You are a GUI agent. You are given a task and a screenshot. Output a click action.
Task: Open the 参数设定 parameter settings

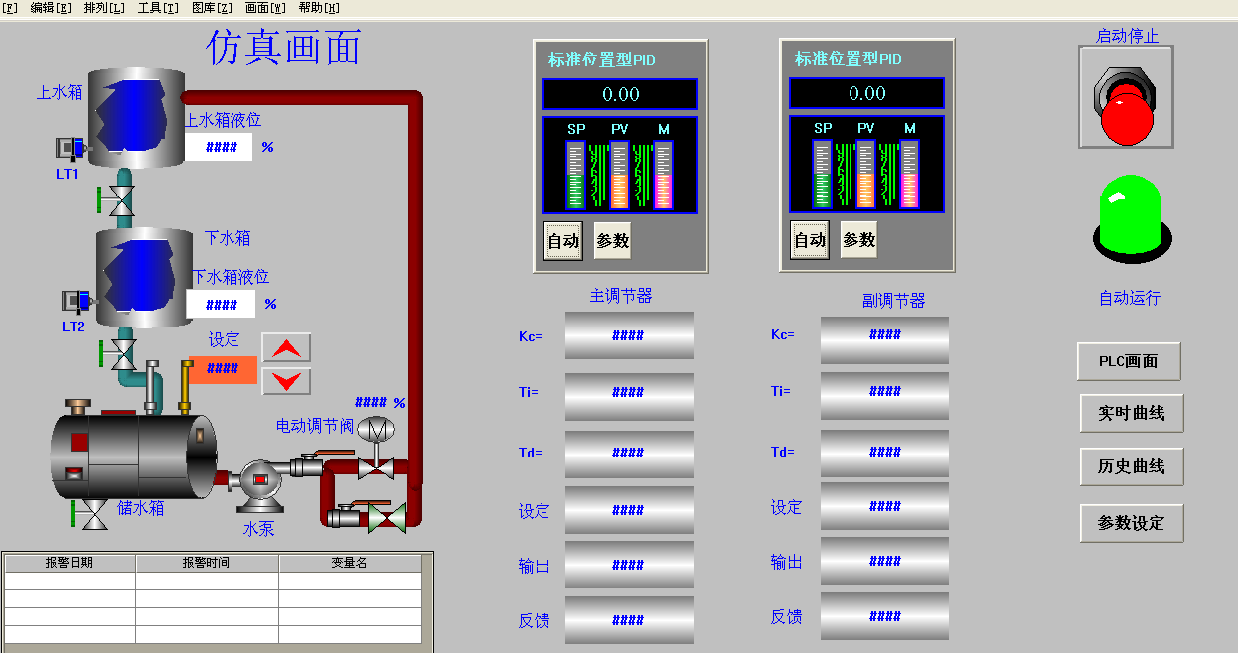tap(1132, 523)
